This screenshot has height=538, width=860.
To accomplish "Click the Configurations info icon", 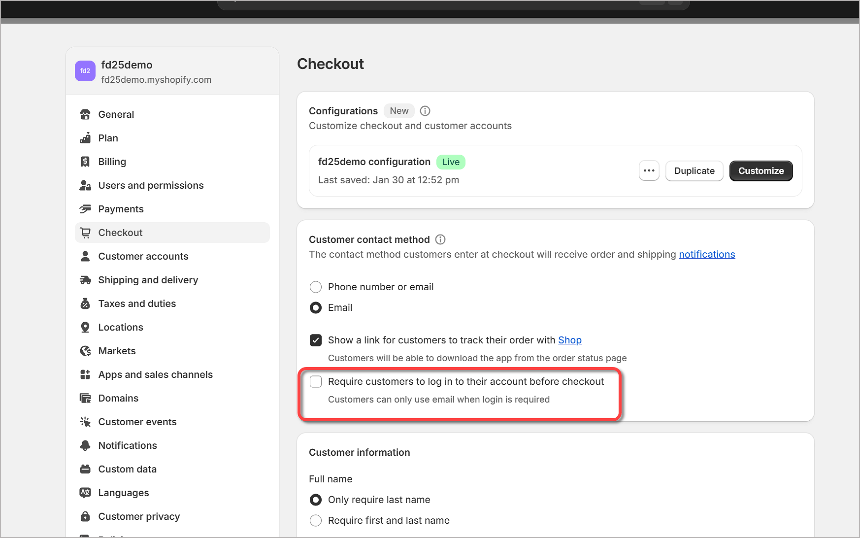I will 425,111.
